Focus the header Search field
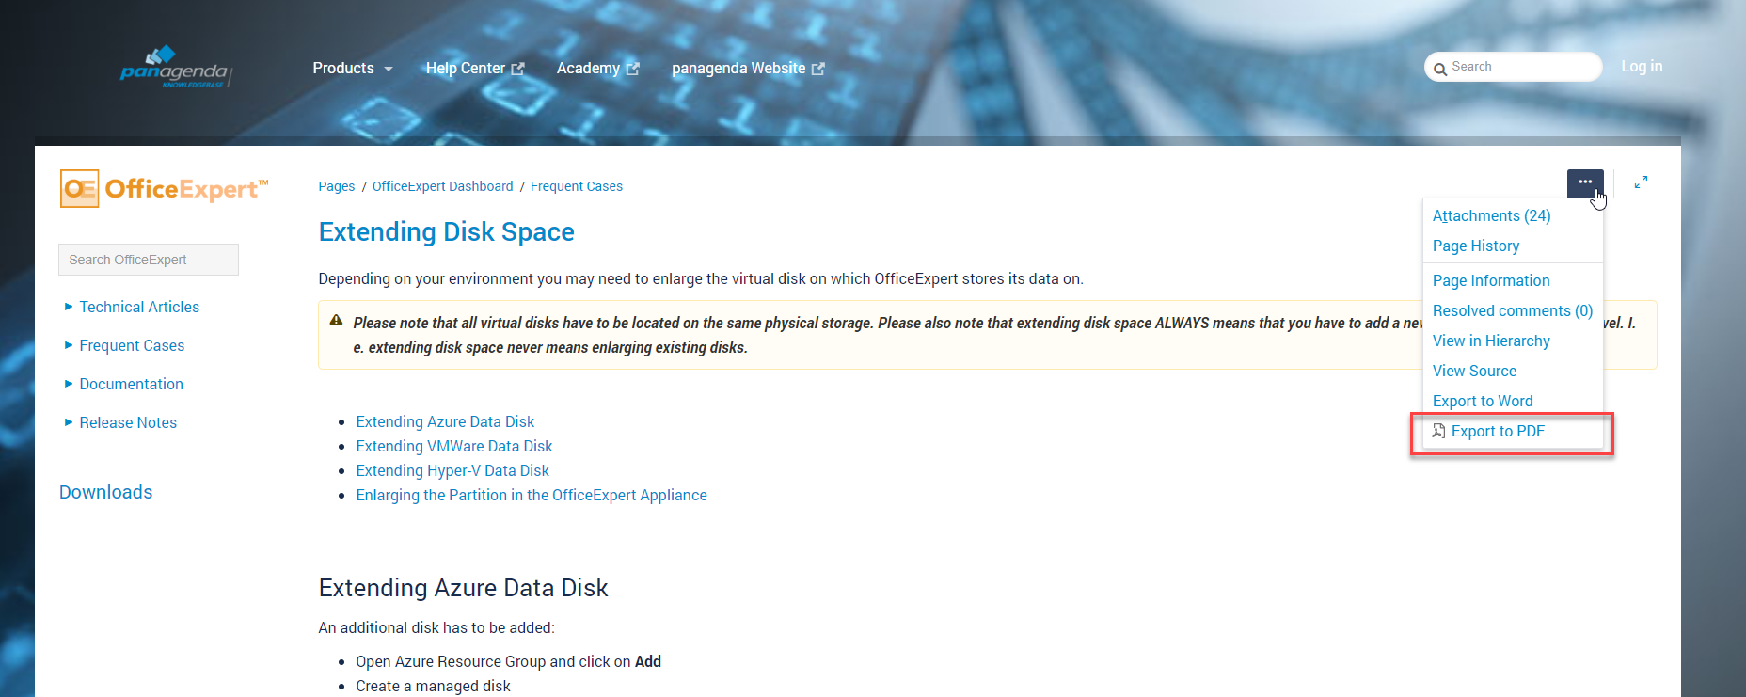The width and height of the screenshot is (1746, 697). pos(1513,67)
